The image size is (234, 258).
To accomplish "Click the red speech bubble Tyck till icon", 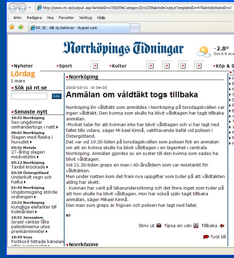I will [206, 237].
